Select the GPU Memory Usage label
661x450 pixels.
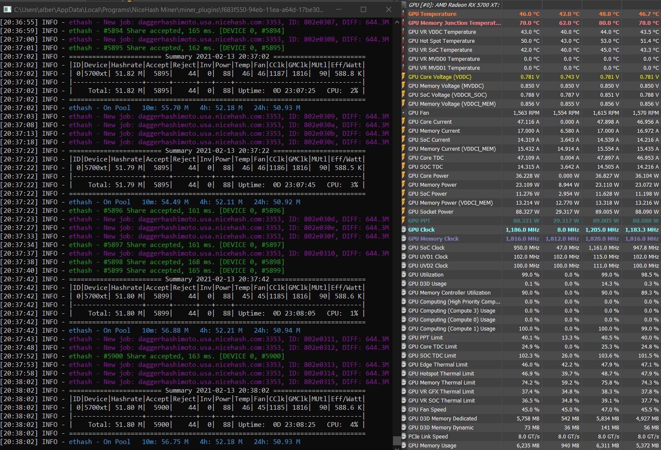[432, 445]
